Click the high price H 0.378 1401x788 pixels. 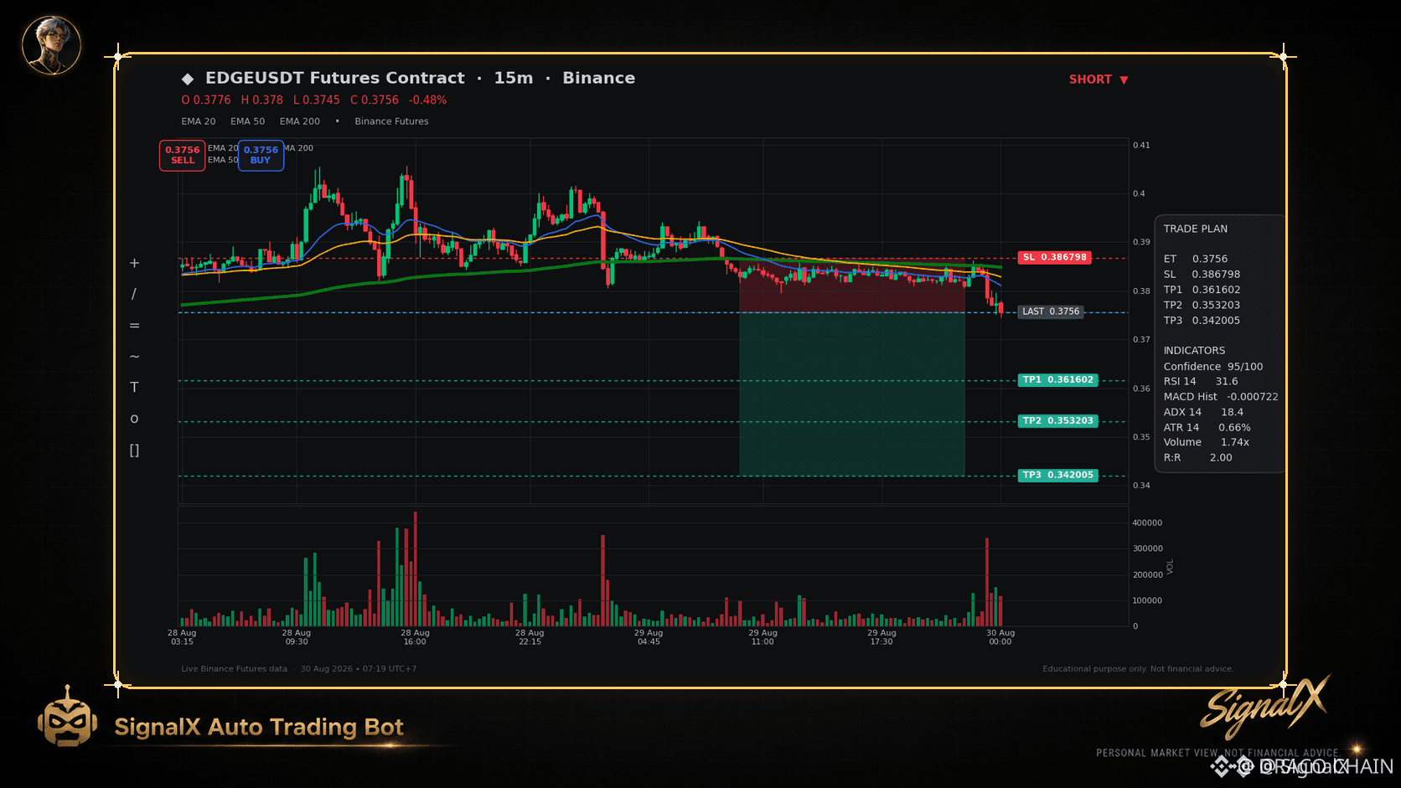262,100
